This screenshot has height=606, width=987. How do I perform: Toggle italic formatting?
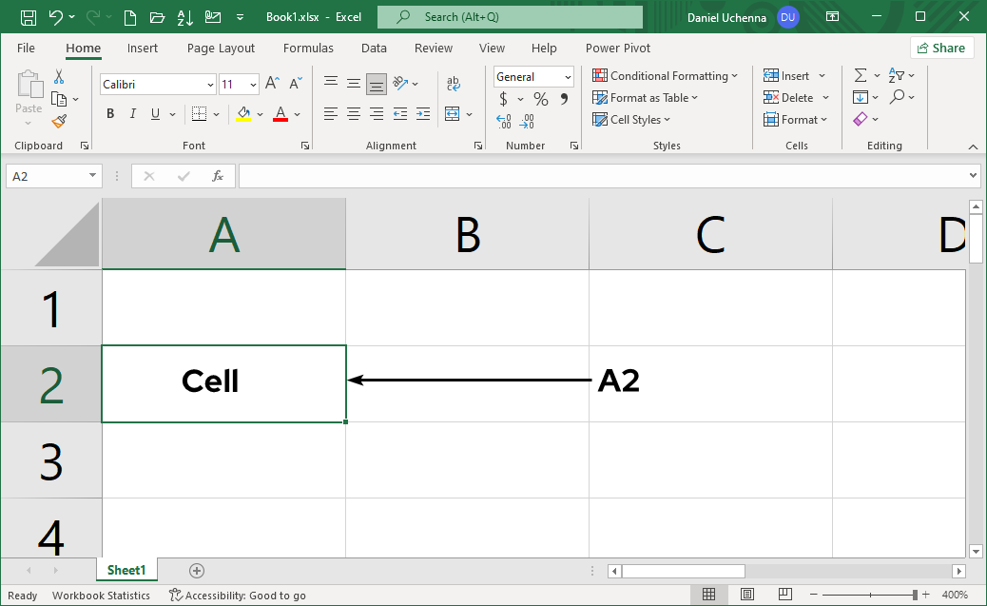132,113
